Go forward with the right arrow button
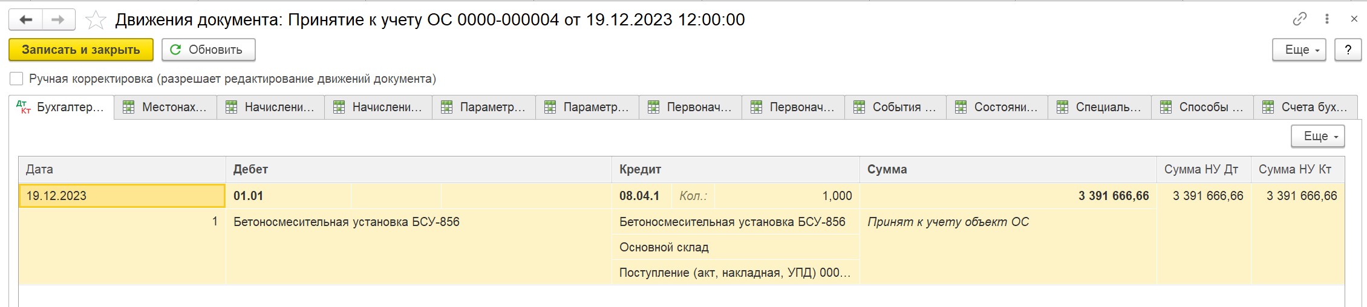 point(58,20)
